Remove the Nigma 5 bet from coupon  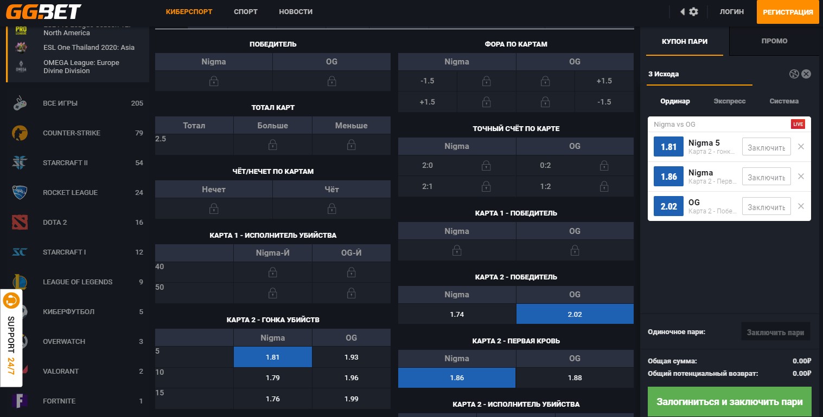pos(801,147)
